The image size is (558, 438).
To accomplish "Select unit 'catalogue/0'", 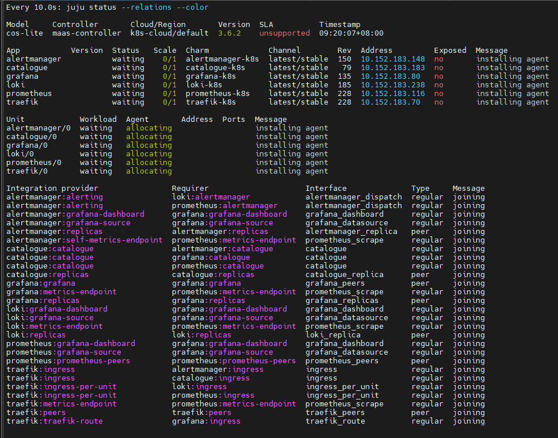I will [32, 137].
